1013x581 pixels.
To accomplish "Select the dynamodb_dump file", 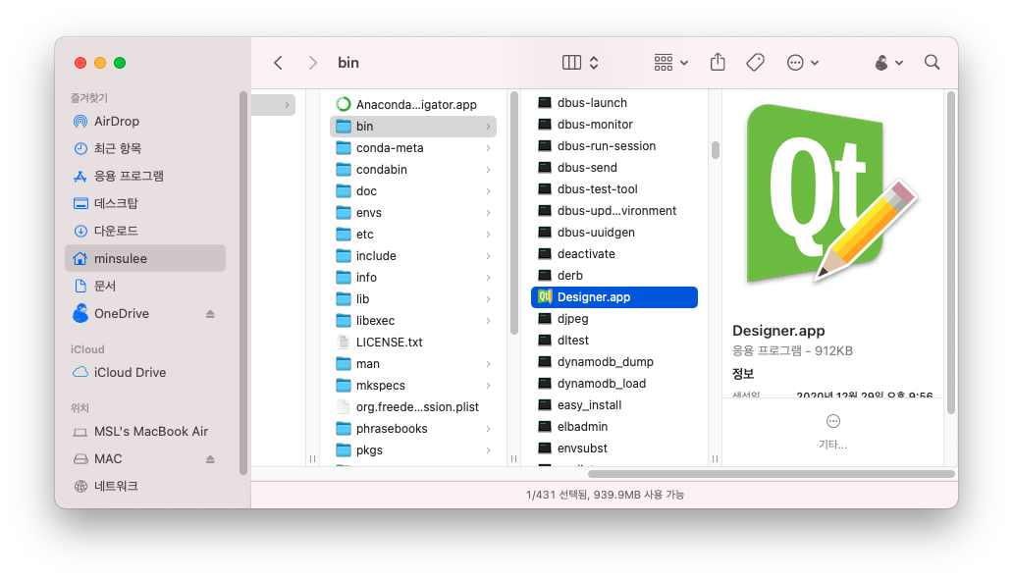I will click(x=614, y=362).
